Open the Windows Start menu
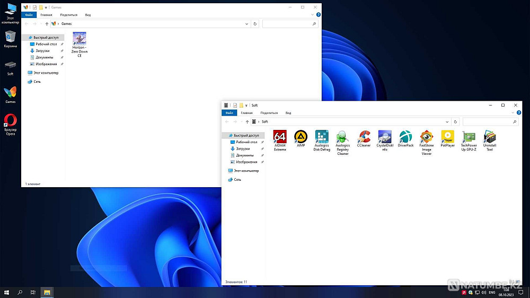 point(6,292)
